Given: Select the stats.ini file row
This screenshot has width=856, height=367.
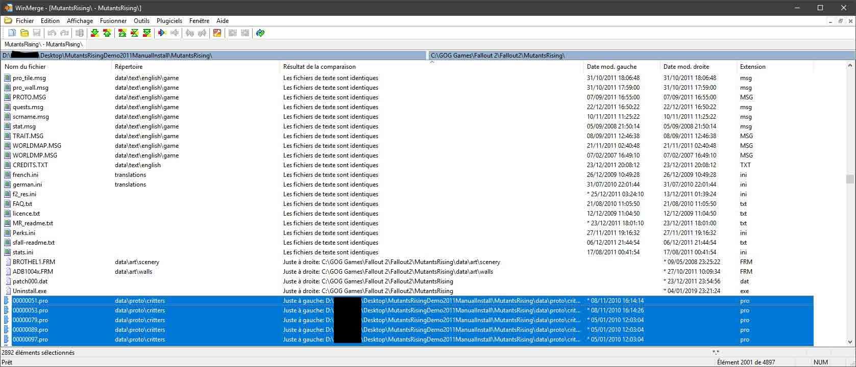Looking at the screenshot, I should coord(408,252).
